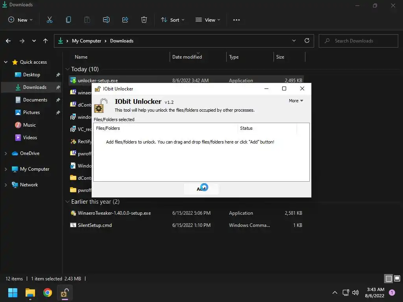Viewport: 403px width, 302px height.
Task: Open the View options dropdown
Action: [x=208, y=20]
